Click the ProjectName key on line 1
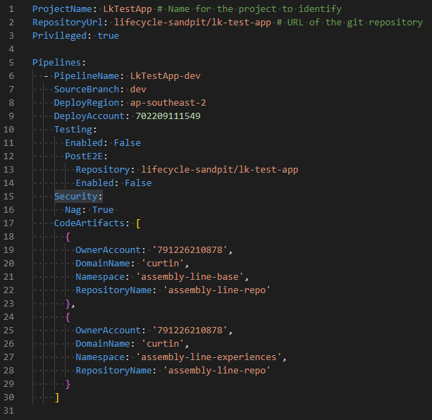Image resolution: width=432 pixels, height=420 pixels. click(x=62, y=9)
